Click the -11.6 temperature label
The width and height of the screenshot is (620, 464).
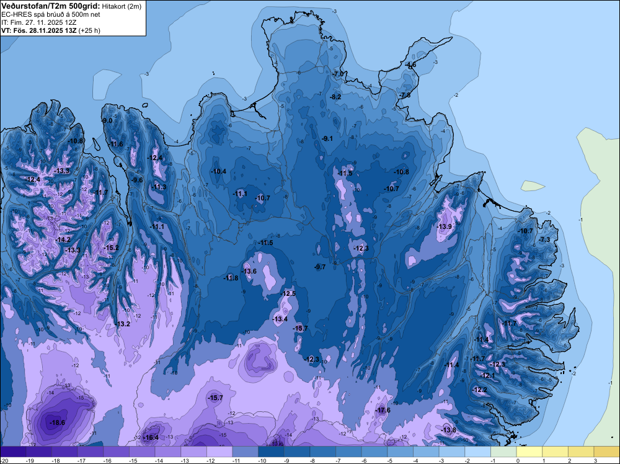115,144
